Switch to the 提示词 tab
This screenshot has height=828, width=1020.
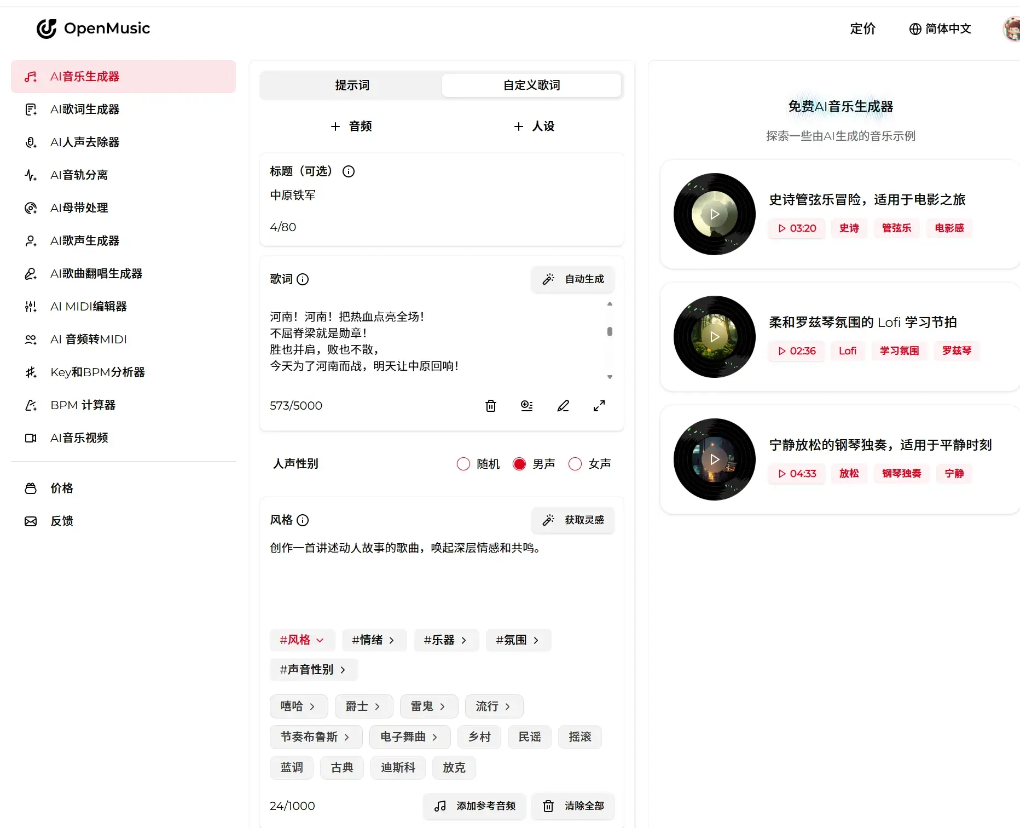[x=352, y=85]
